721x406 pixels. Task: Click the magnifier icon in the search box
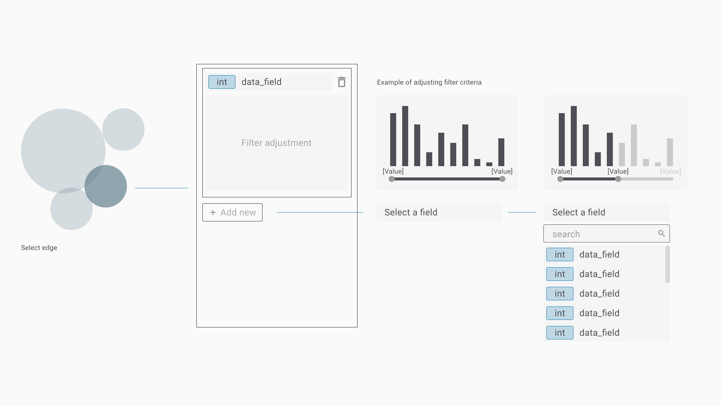coord(661,233)
